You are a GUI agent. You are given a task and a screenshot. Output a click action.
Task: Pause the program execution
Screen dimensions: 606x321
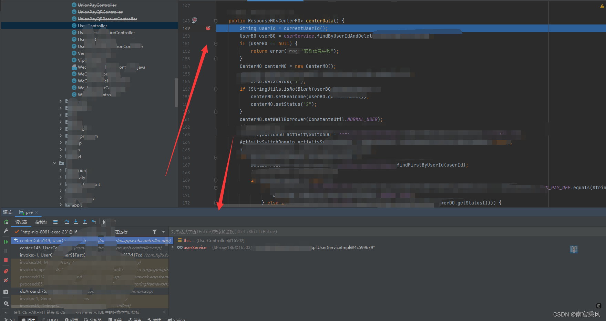coord(6,251)
